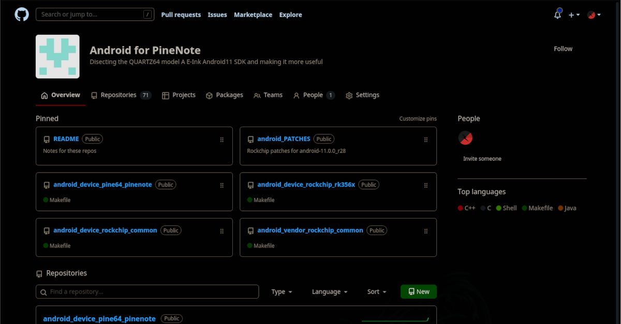The height and width of the screenshot is (324, 621).
Task: Click drag handle on android_device_pine64_pinenote card
Action: click(x=222, y=185)
